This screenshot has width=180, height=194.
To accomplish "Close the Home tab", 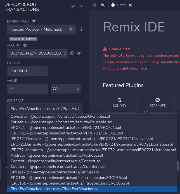I will [x=130, y=5].
